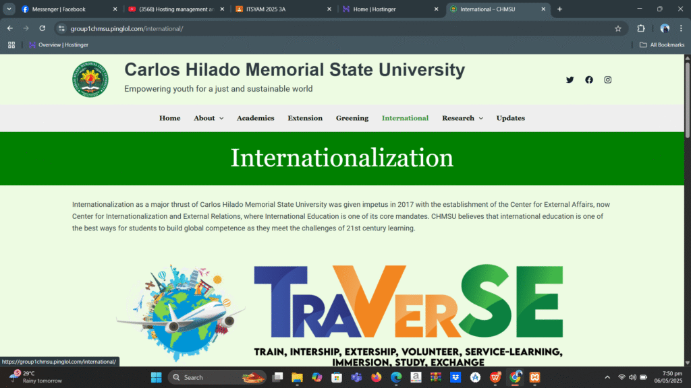Select the Academics menu item
This screenshot has height=388, width=691.
(x=255, y=118)
